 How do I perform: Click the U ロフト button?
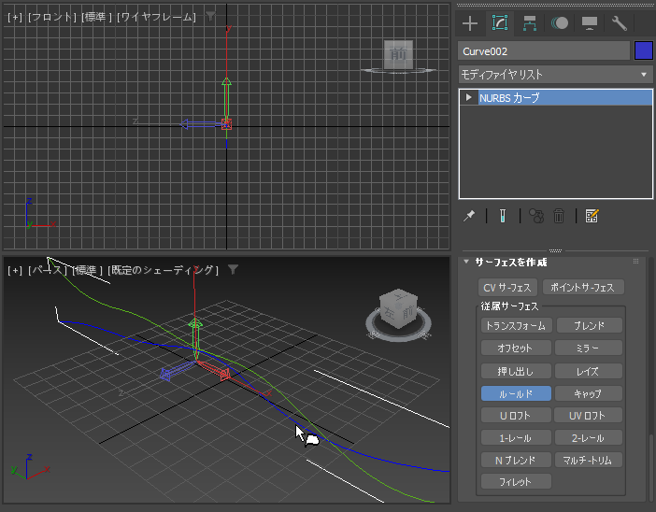[x=516, y=416]
